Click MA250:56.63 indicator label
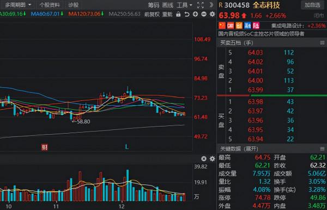This screenshot has height=210, width=327. (124, 14)
